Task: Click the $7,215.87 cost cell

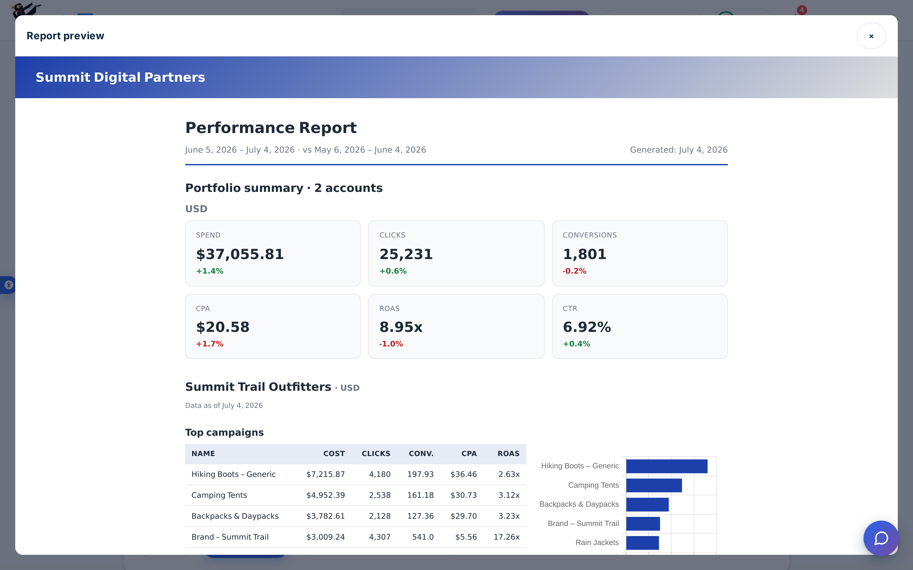Action: coord(326,474)
